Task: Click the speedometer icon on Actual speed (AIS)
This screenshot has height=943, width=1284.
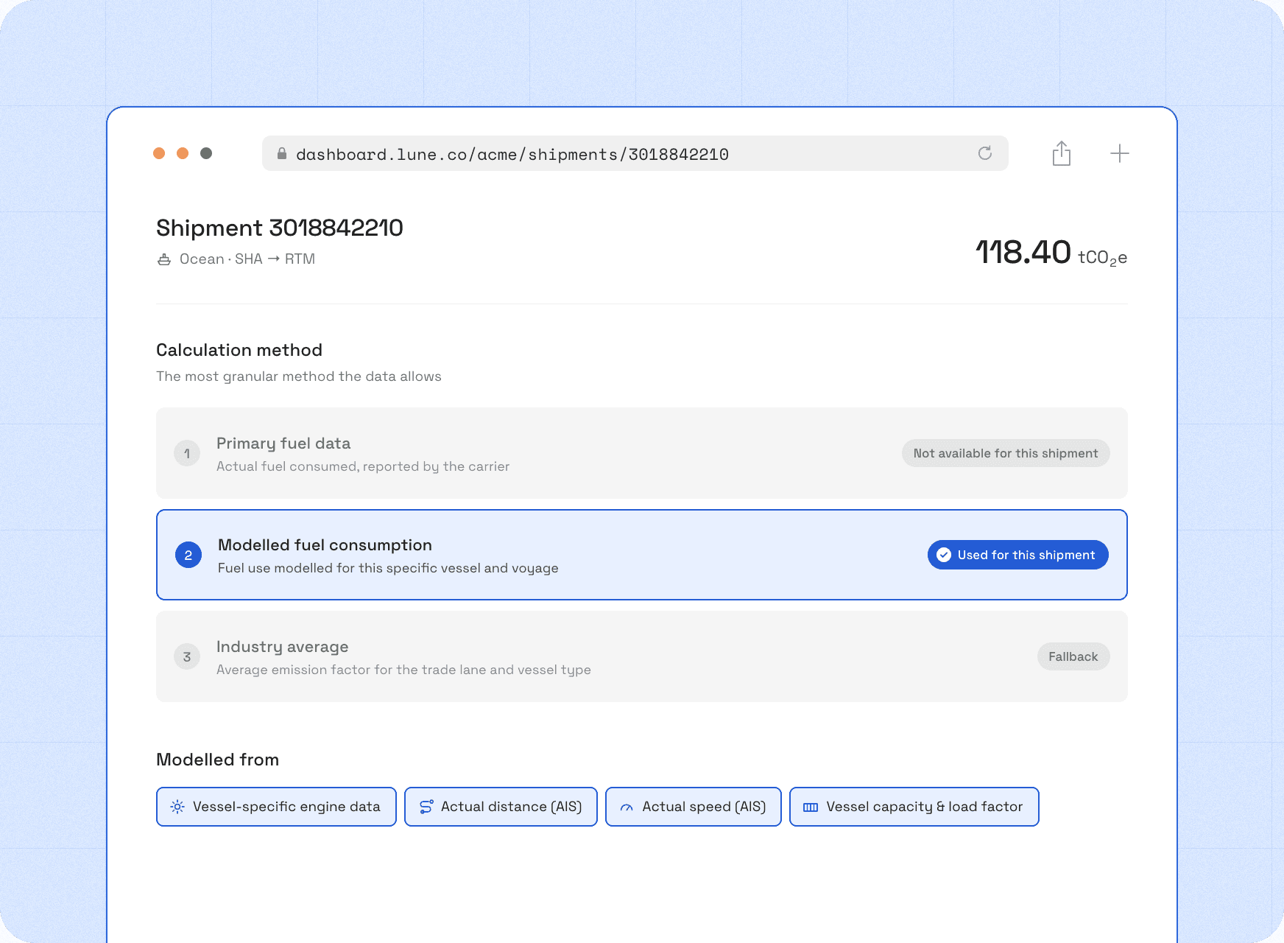Action: [x=627, y=807]
